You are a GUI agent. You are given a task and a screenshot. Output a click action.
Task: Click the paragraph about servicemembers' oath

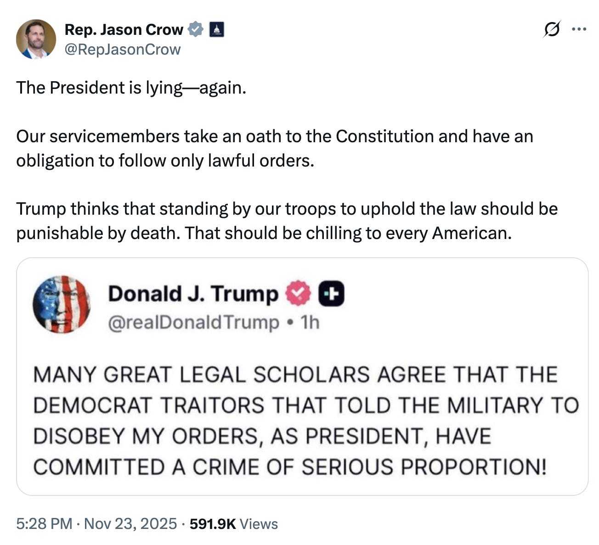[x=275, y=148]
